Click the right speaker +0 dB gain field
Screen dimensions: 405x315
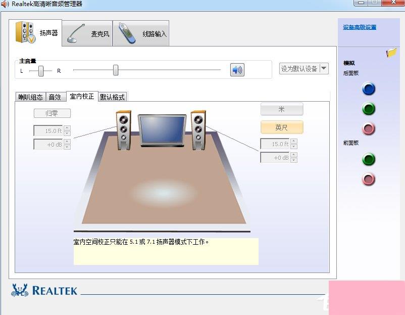[275, 158]
